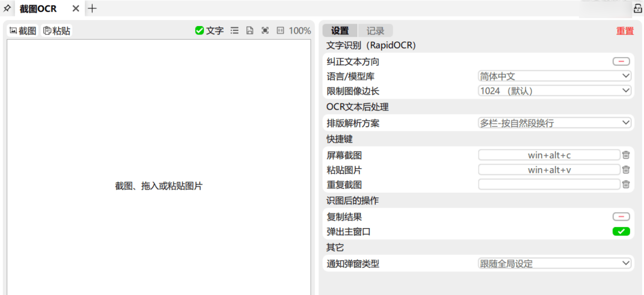Delete the 重复截图 shortcut with trash icon
Screen dimensions: 644x295
pos(626,184)
